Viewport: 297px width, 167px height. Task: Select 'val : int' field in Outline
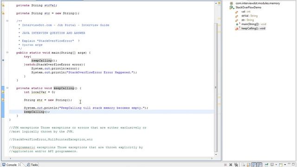coord(246,12)
